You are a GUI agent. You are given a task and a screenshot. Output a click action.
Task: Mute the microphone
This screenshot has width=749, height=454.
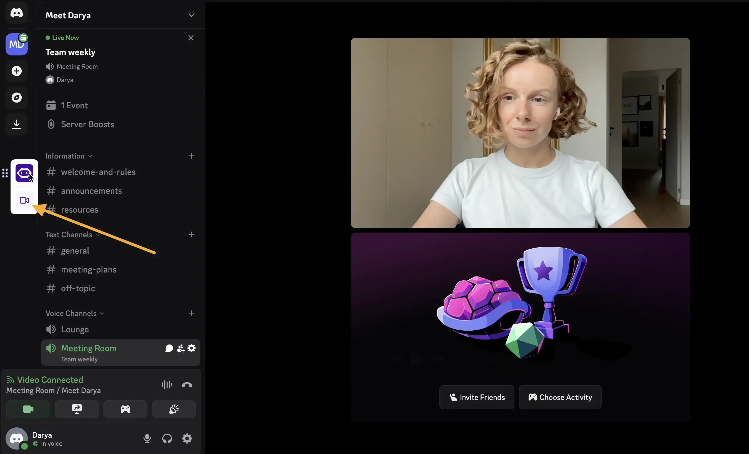point(147,438)
